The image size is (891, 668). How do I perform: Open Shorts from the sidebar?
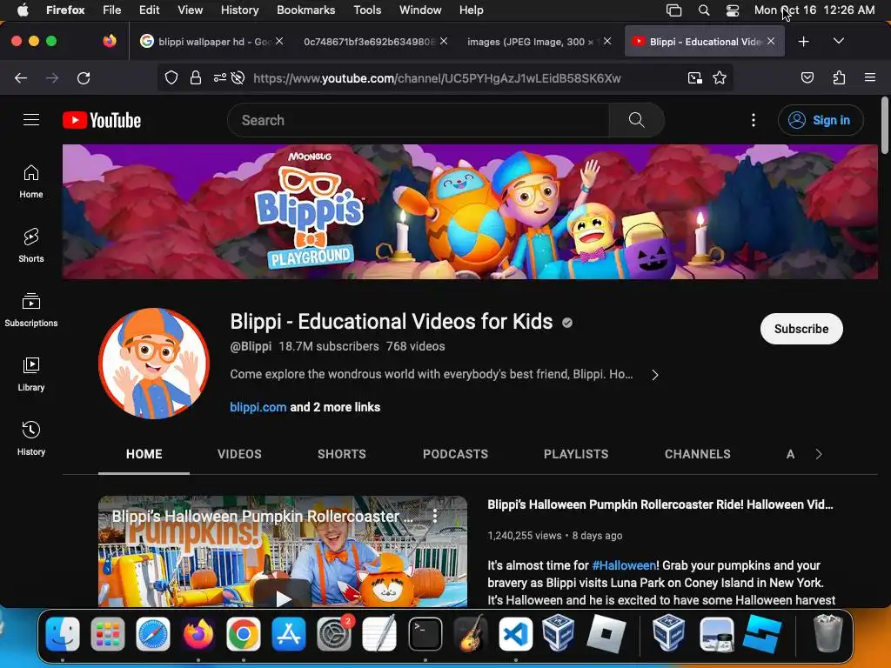coord(31,245)
